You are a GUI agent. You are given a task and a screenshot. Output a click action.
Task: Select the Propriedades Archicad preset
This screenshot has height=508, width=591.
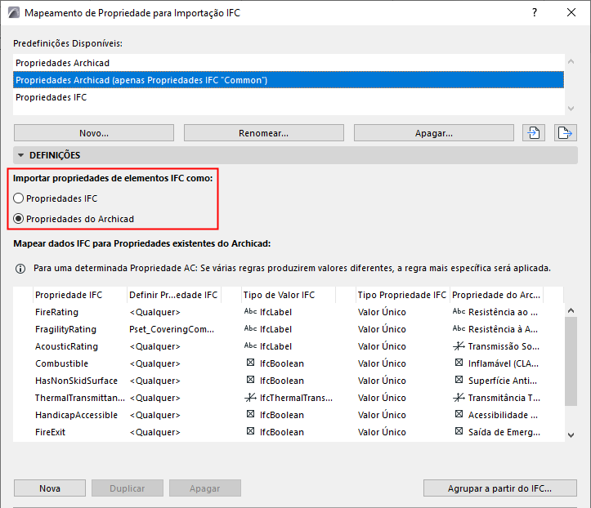pos(289,63)
